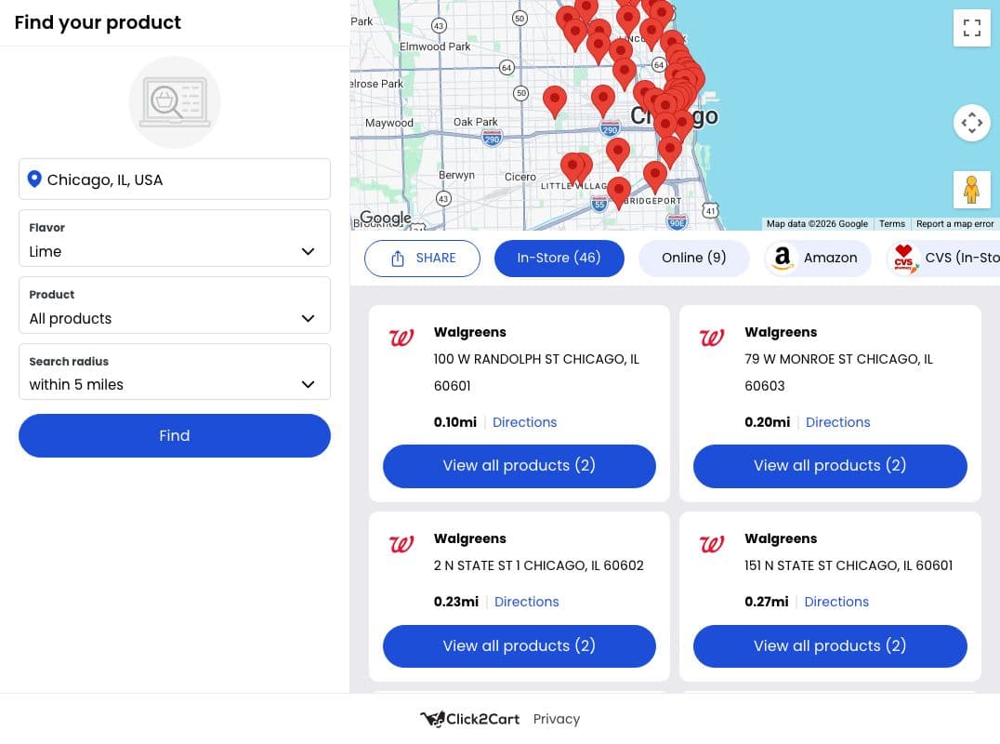The image size is (1000, 744).
Task: Click the Chicago, IL, USA location field
Action: [175, 179]
